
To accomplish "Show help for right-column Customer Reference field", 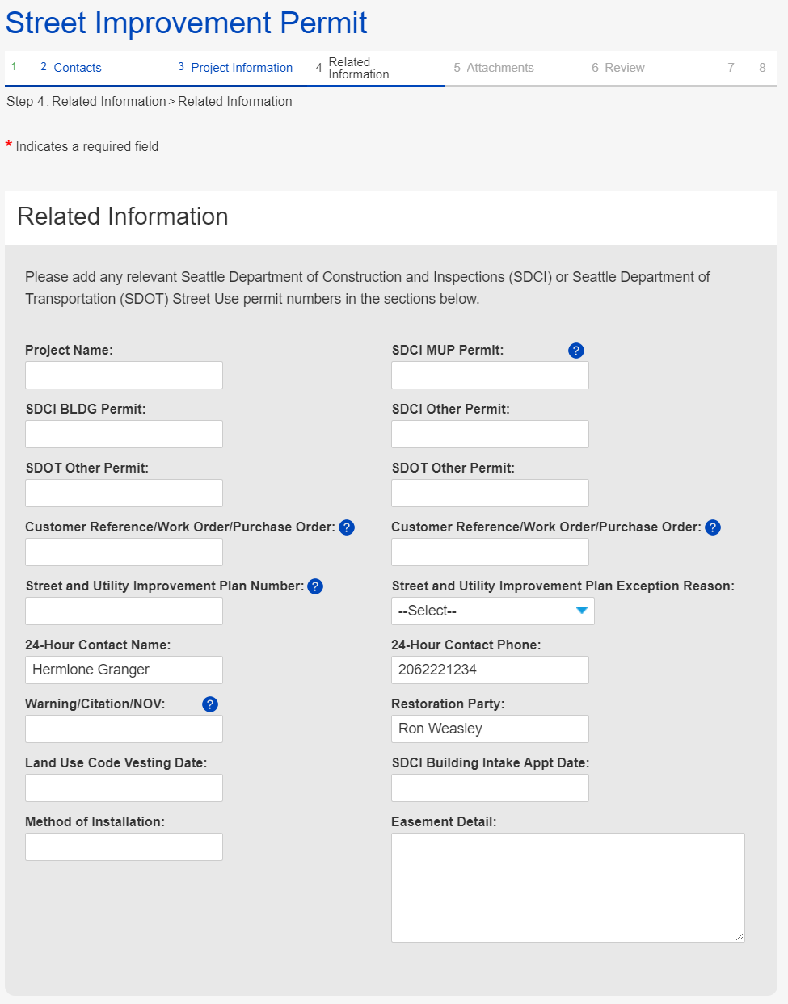I will pyautogui.click(x=712, y=527).
